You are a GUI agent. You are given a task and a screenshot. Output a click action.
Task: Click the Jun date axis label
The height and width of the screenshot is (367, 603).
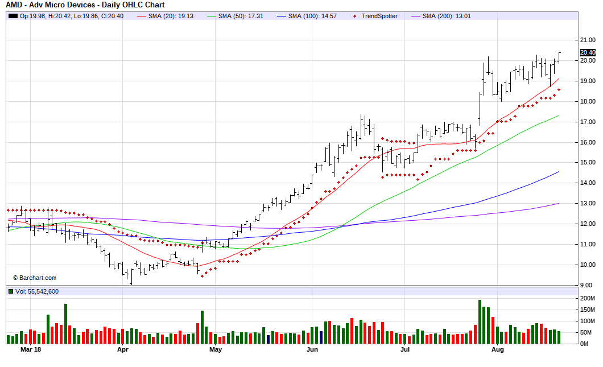click(x=312, y=349)
